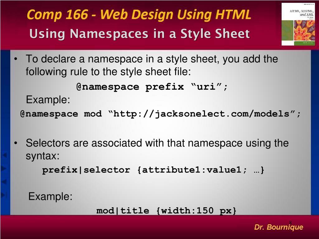Click the next slide arrow icon

[4, 168]
